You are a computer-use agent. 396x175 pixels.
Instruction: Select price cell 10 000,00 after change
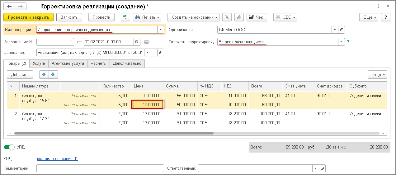tap(147, 105)
